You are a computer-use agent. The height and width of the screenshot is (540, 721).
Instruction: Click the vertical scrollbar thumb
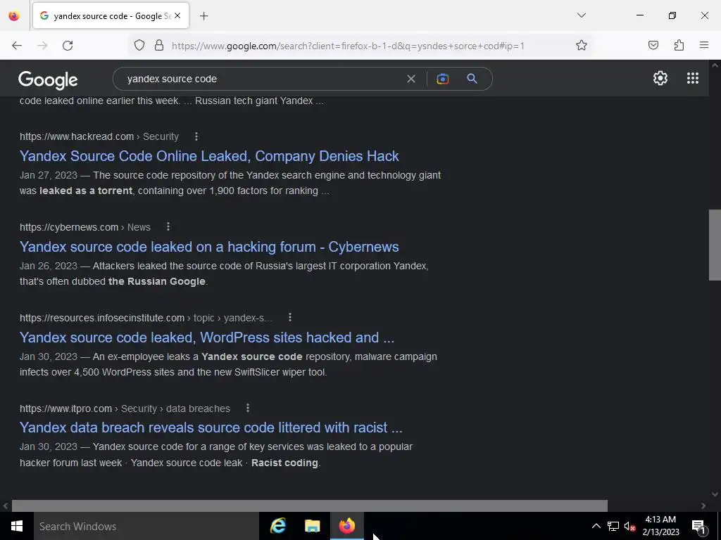[x=715, y=245]
